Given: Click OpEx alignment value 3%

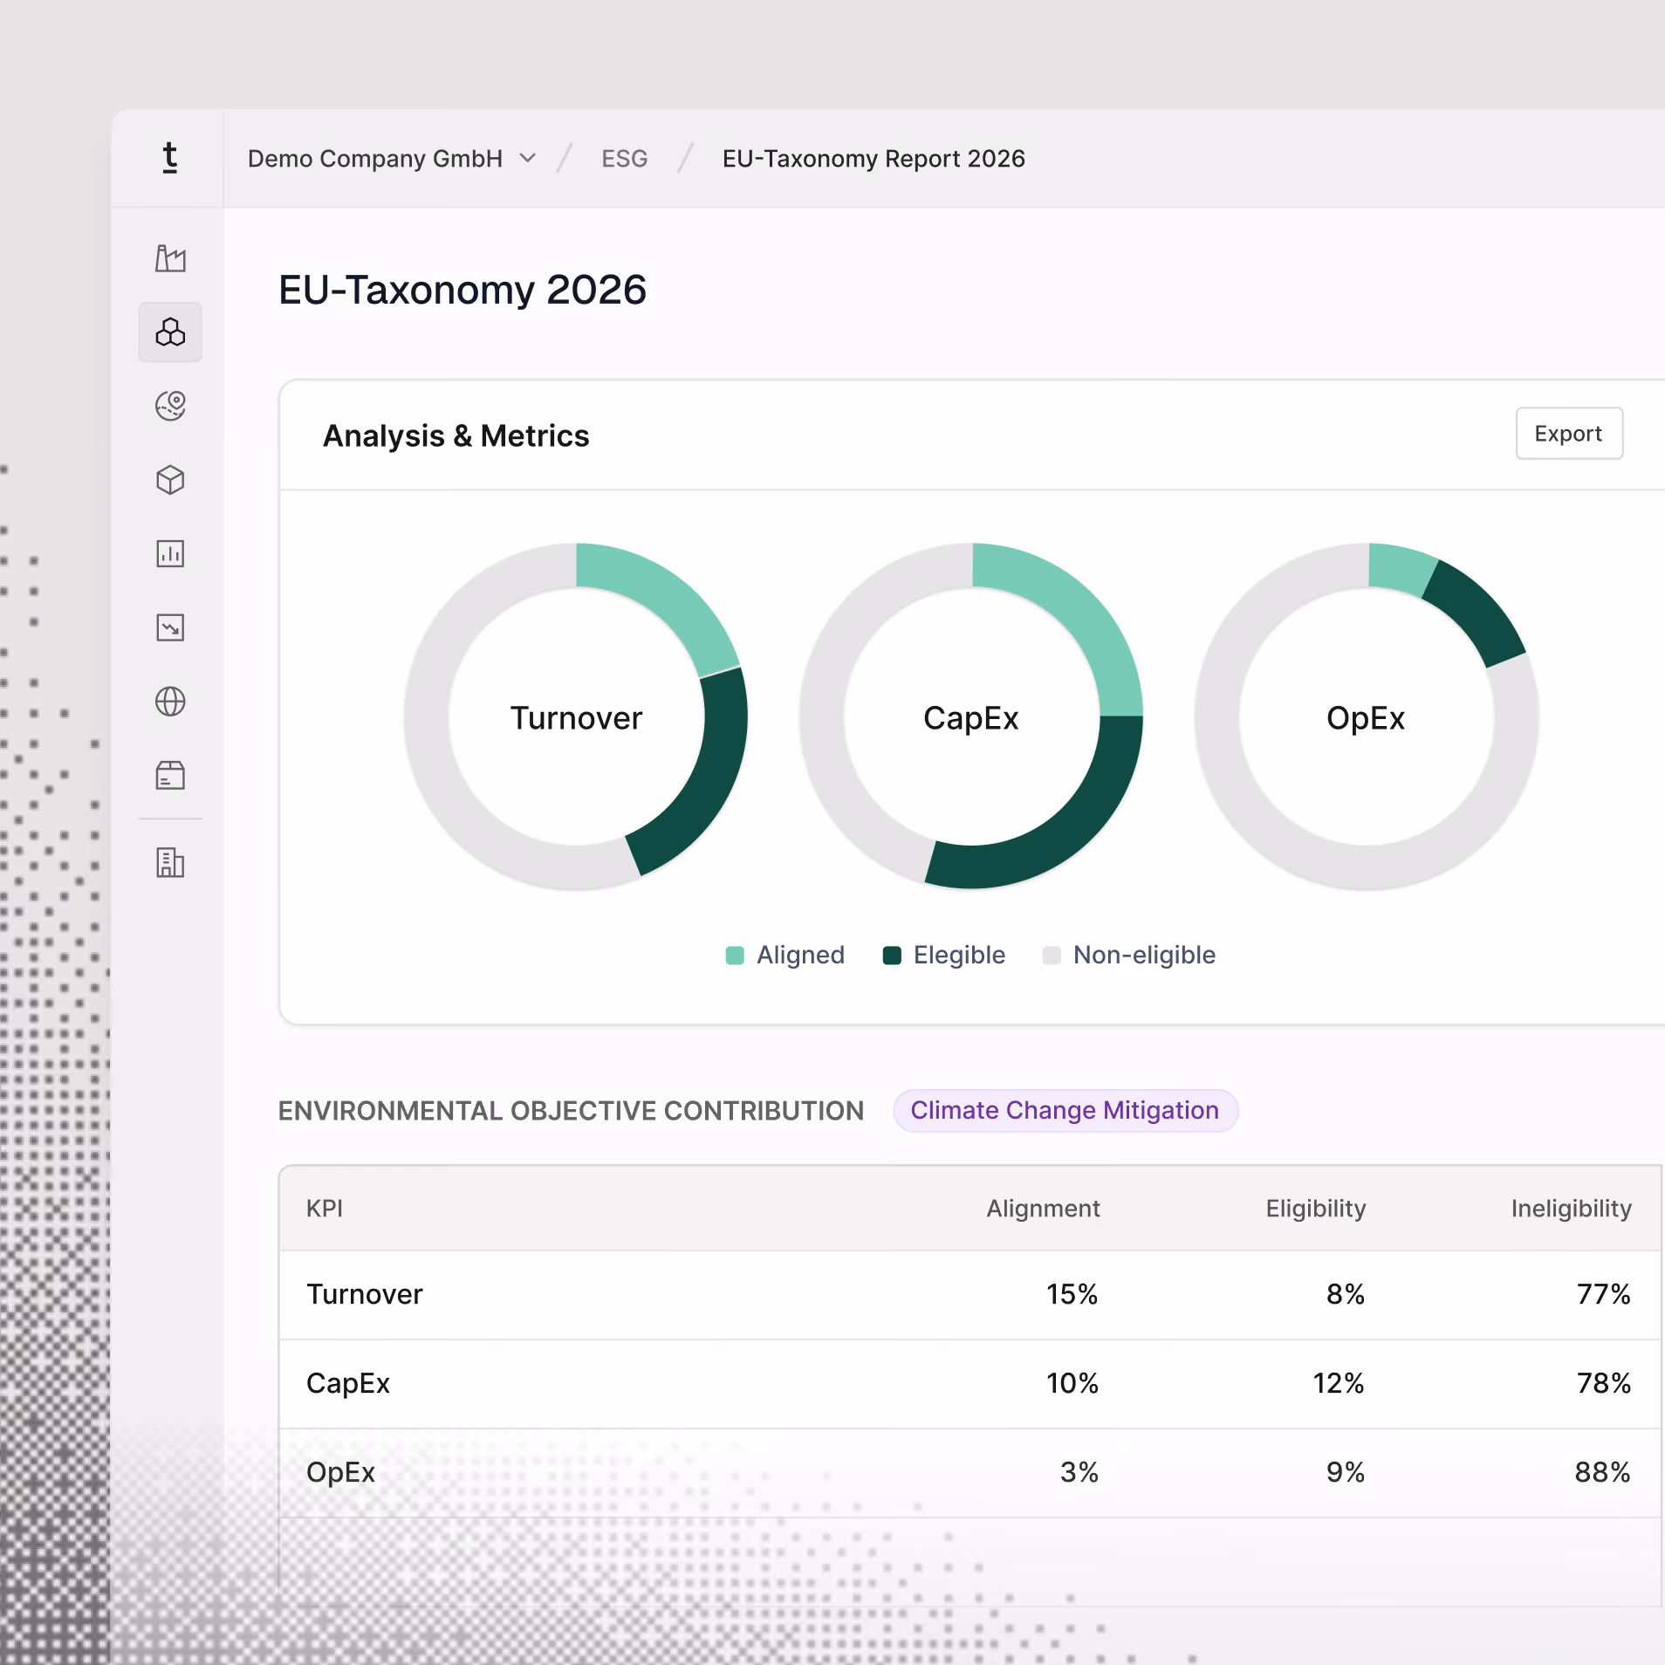Looking at the screenshot, I should (1079, 1472).
